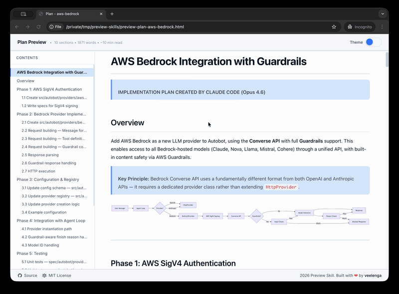Open section 3.3 Update provider creation logic
The width and height of the screenshot is (399, 294).
[x=51, y=204]
